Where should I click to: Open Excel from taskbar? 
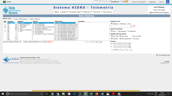(91, 94)
